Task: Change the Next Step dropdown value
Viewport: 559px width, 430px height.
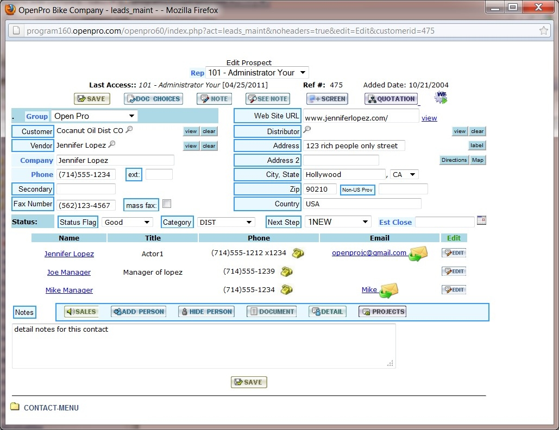Action: pyautogui.click(x=337, y=222)
